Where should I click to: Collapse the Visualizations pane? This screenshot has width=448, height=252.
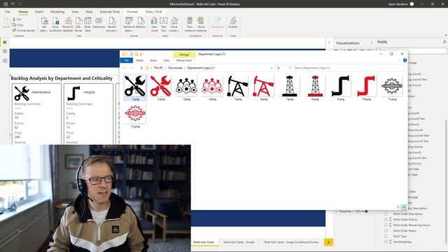(372, 42)
